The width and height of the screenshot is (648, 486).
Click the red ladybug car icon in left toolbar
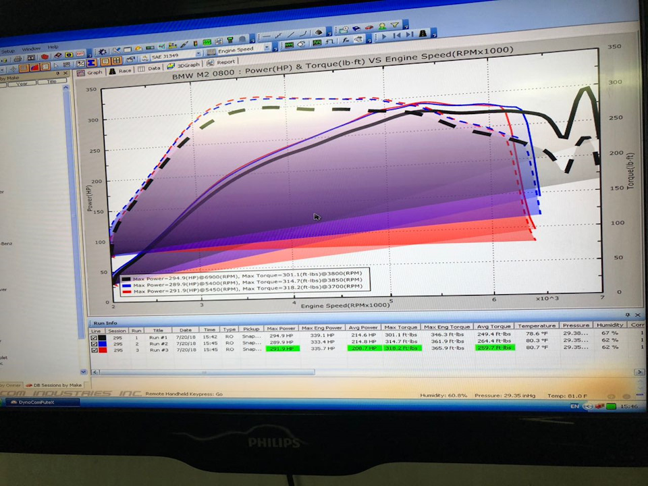tap(45, 56)
